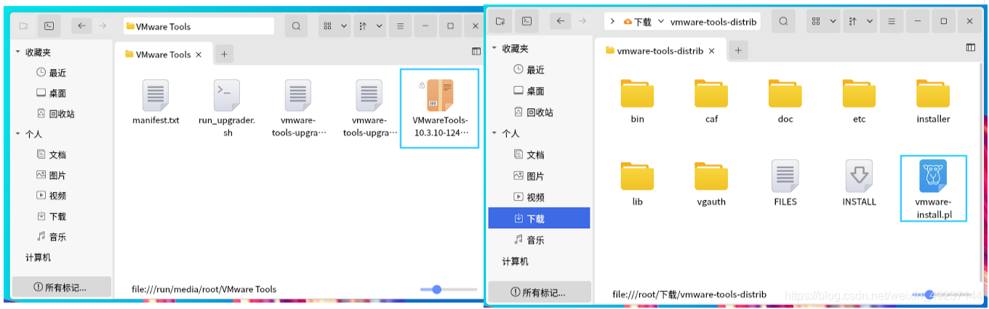
Task: Click 所有标记... button in left window
Action: coord(62,287)
